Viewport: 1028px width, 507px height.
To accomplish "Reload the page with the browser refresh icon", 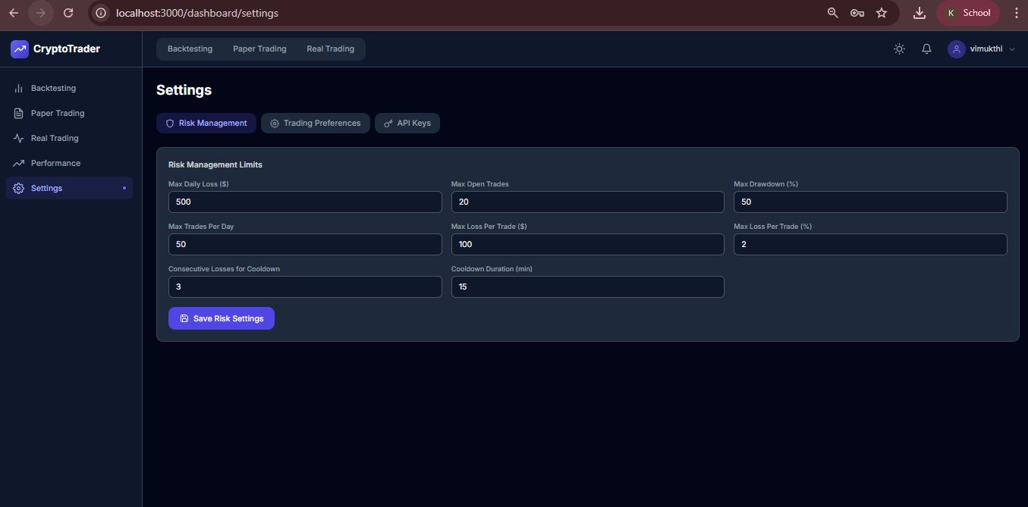I will pos(68,13).
